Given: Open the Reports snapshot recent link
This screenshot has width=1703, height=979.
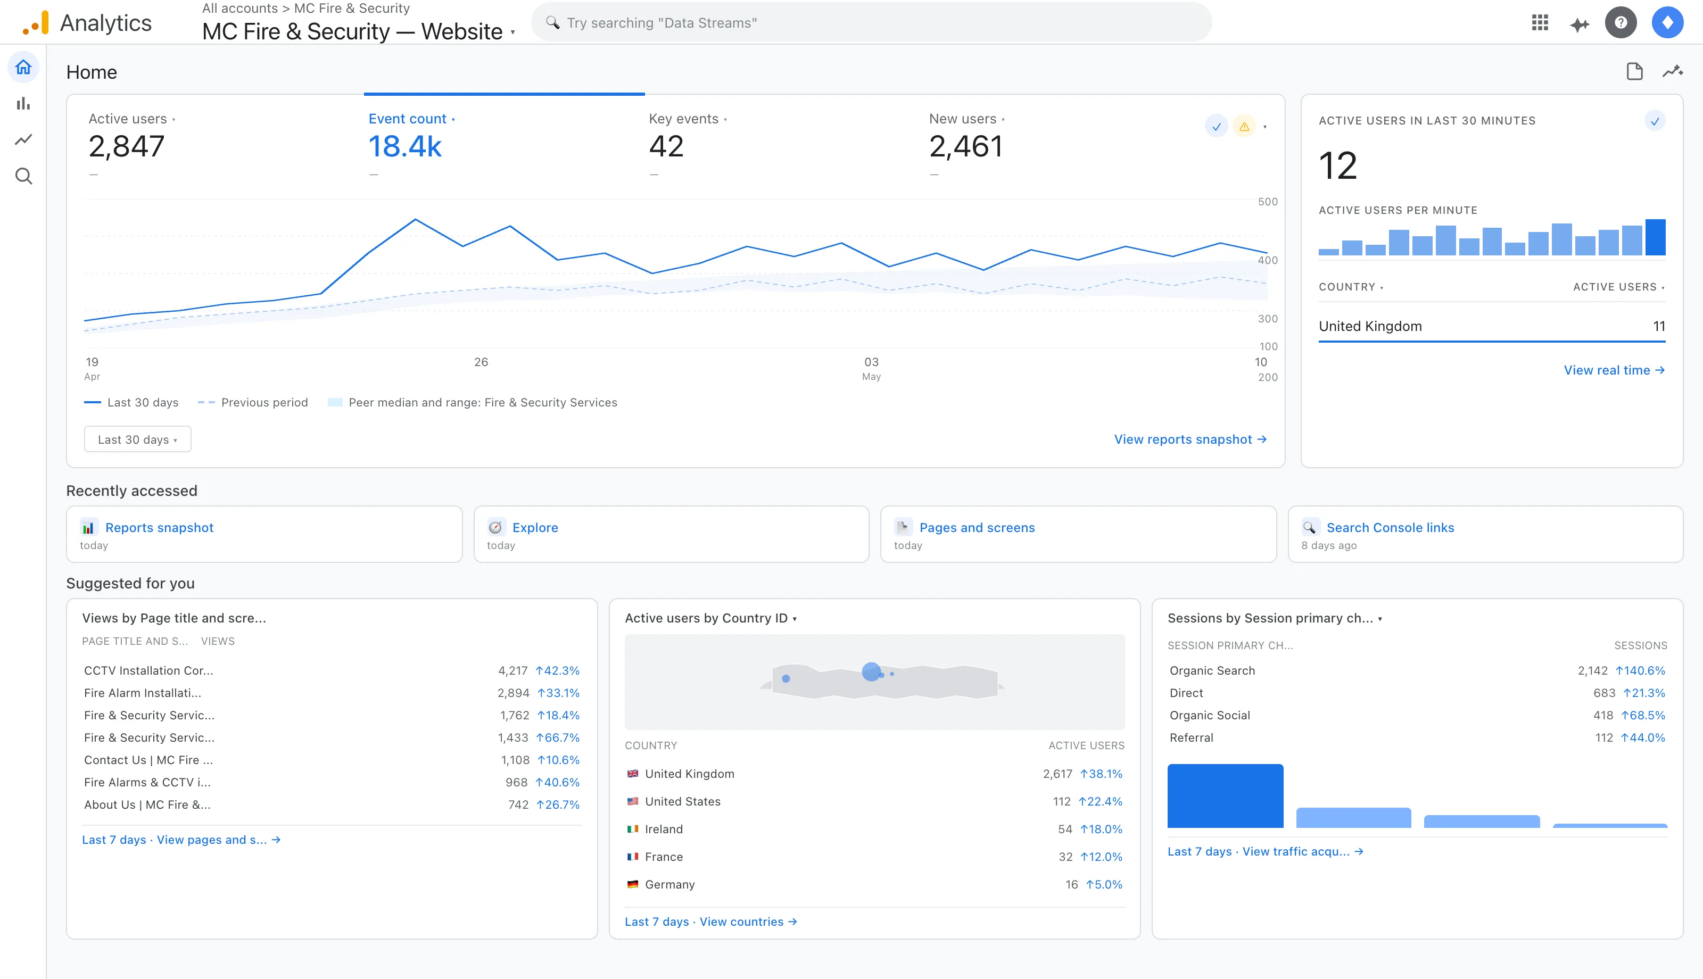Looking at the screenshot, I should pos(159,528).
